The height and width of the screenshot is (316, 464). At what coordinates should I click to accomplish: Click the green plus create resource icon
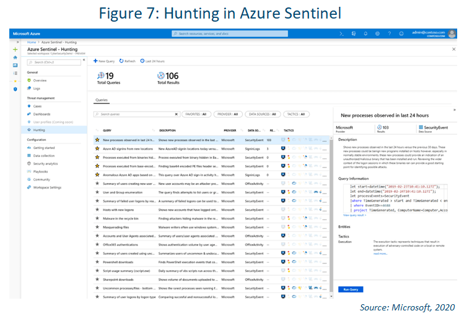click(15, 49)
